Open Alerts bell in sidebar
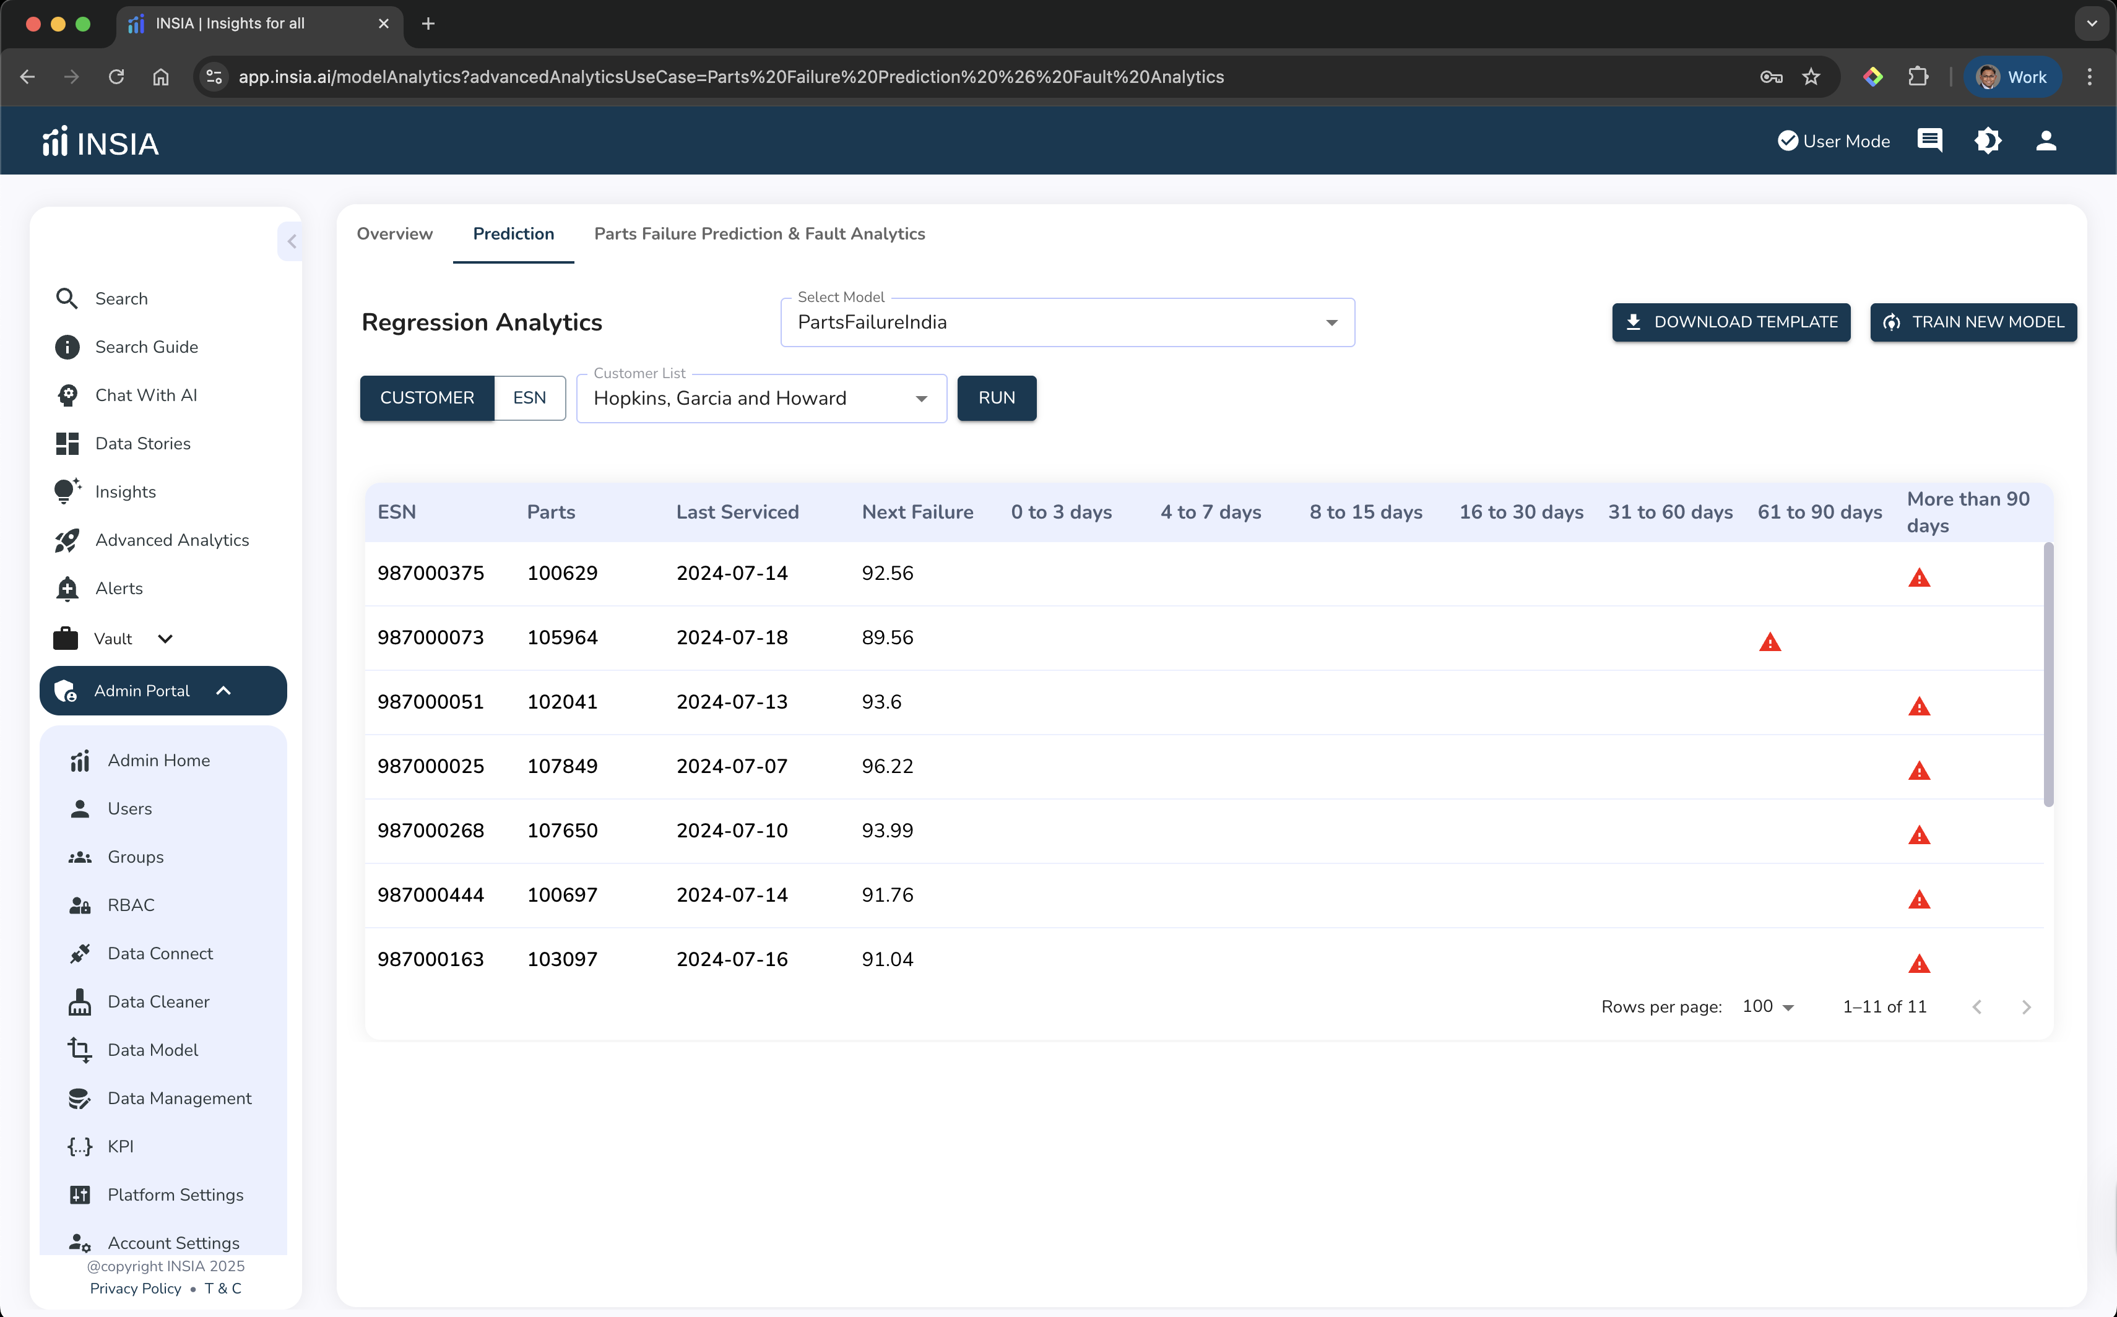This screenshot has width=2117, height=1317. click(x=67, y=589)
